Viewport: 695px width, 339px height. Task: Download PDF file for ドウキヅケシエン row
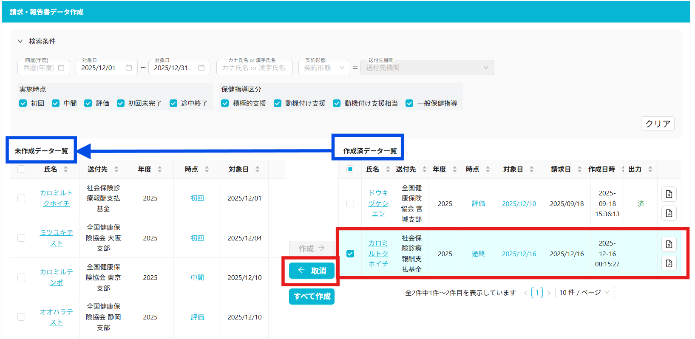(x=669, y=213)
